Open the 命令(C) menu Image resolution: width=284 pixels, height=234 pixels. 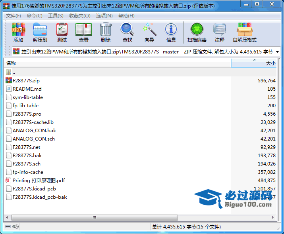click(35, 16)
